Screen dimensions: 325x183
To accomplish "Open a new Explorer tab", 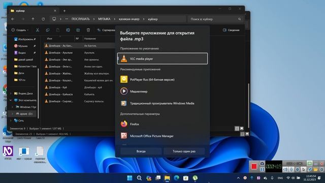I will pos(64,11).
